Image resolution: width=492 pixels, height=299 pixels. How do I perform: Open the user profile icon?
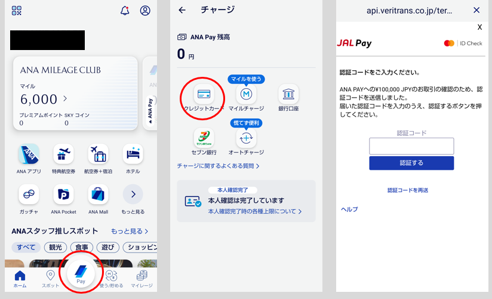145,11
